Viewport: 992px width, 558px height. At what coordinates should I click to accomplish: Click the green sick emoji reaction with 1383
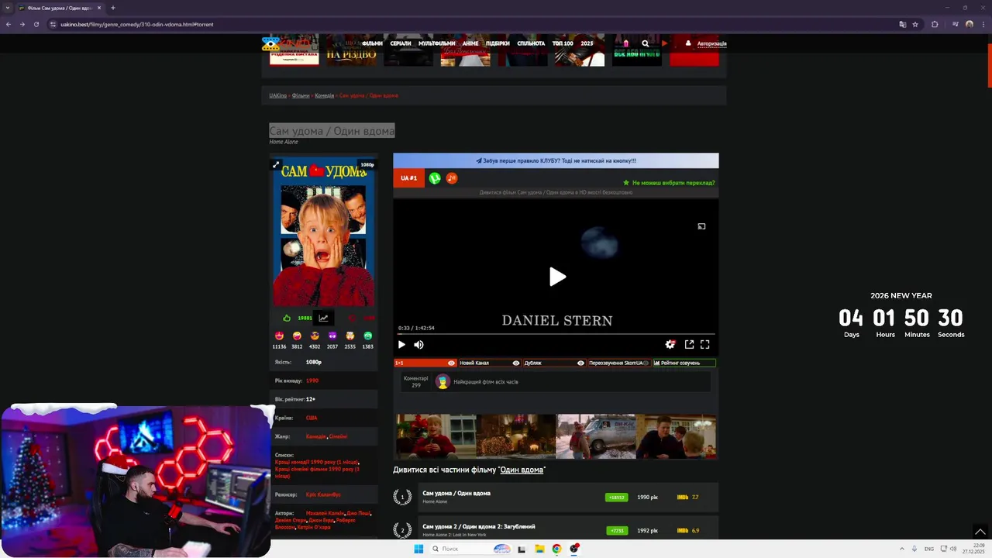click(x=368, y=336)
